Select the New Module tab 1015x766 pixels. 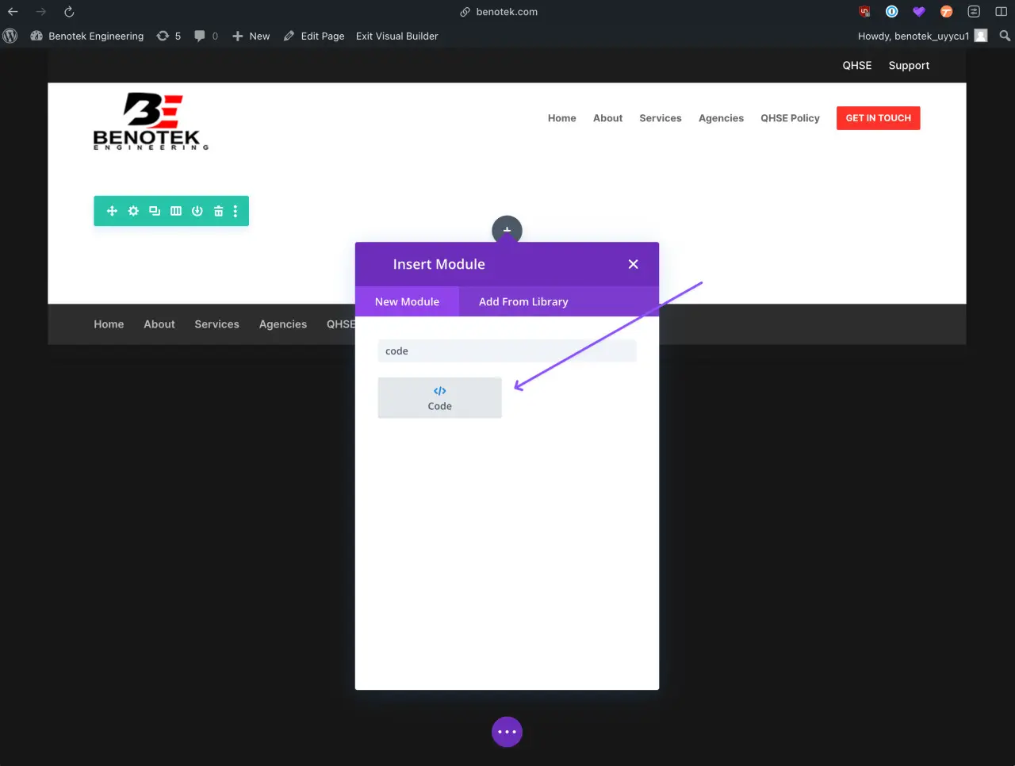(x=407, y=301)
